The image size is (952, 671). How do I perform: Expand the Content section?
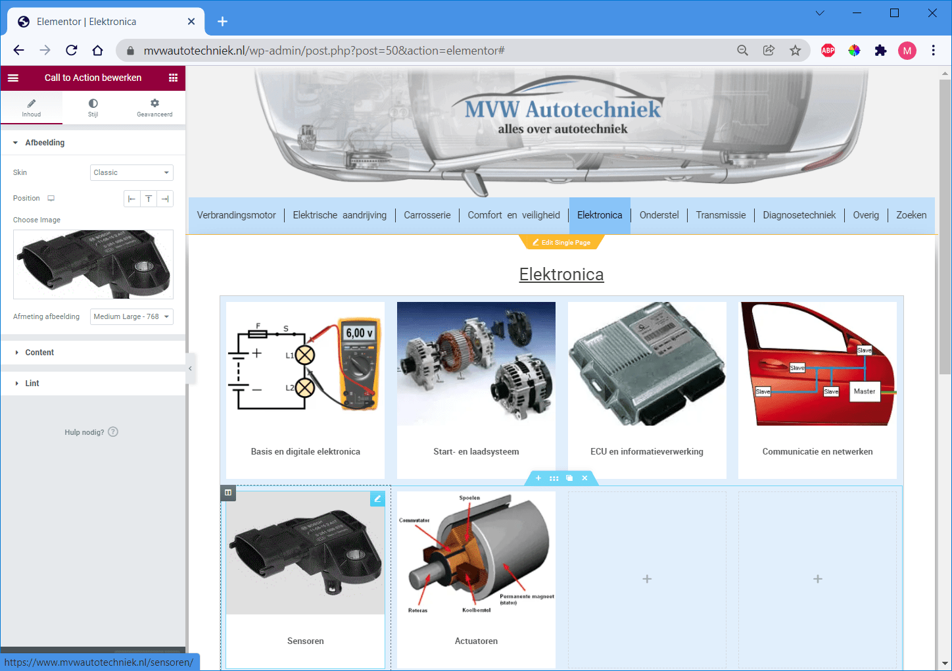coord(39,353)
